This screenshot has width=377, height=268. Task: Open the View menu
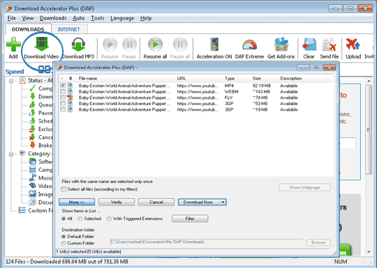28,18
